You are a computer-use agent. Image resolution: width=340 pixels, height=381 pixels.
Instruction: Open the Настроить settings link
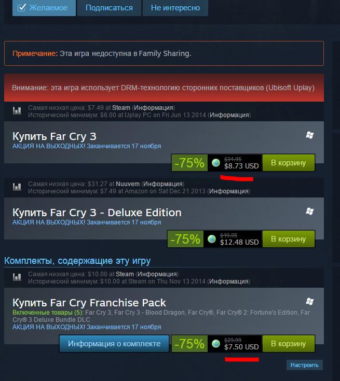point(305,365)
